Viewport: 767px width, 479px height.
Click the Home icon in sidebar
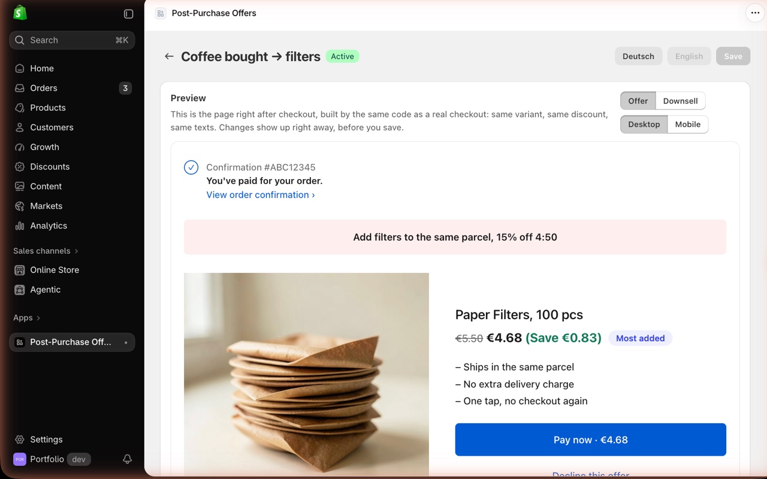point(20,68)
